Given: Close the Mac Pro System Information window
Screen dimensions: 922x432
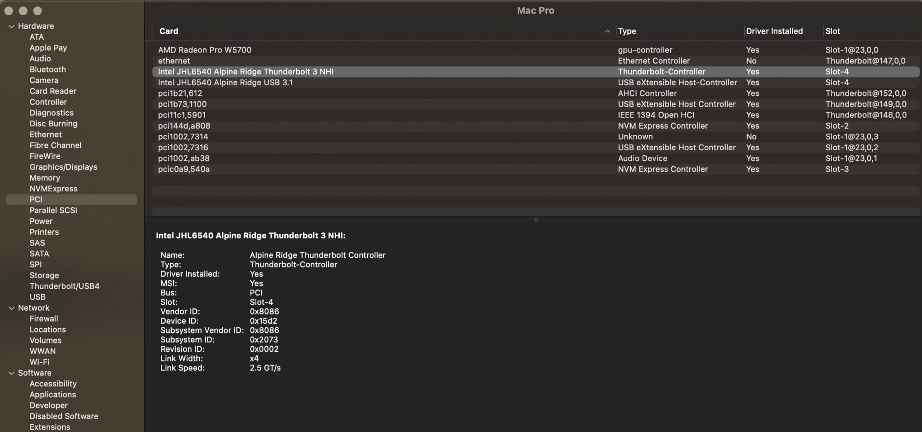Looking at the screenshot, I should (x=9, y=11).
